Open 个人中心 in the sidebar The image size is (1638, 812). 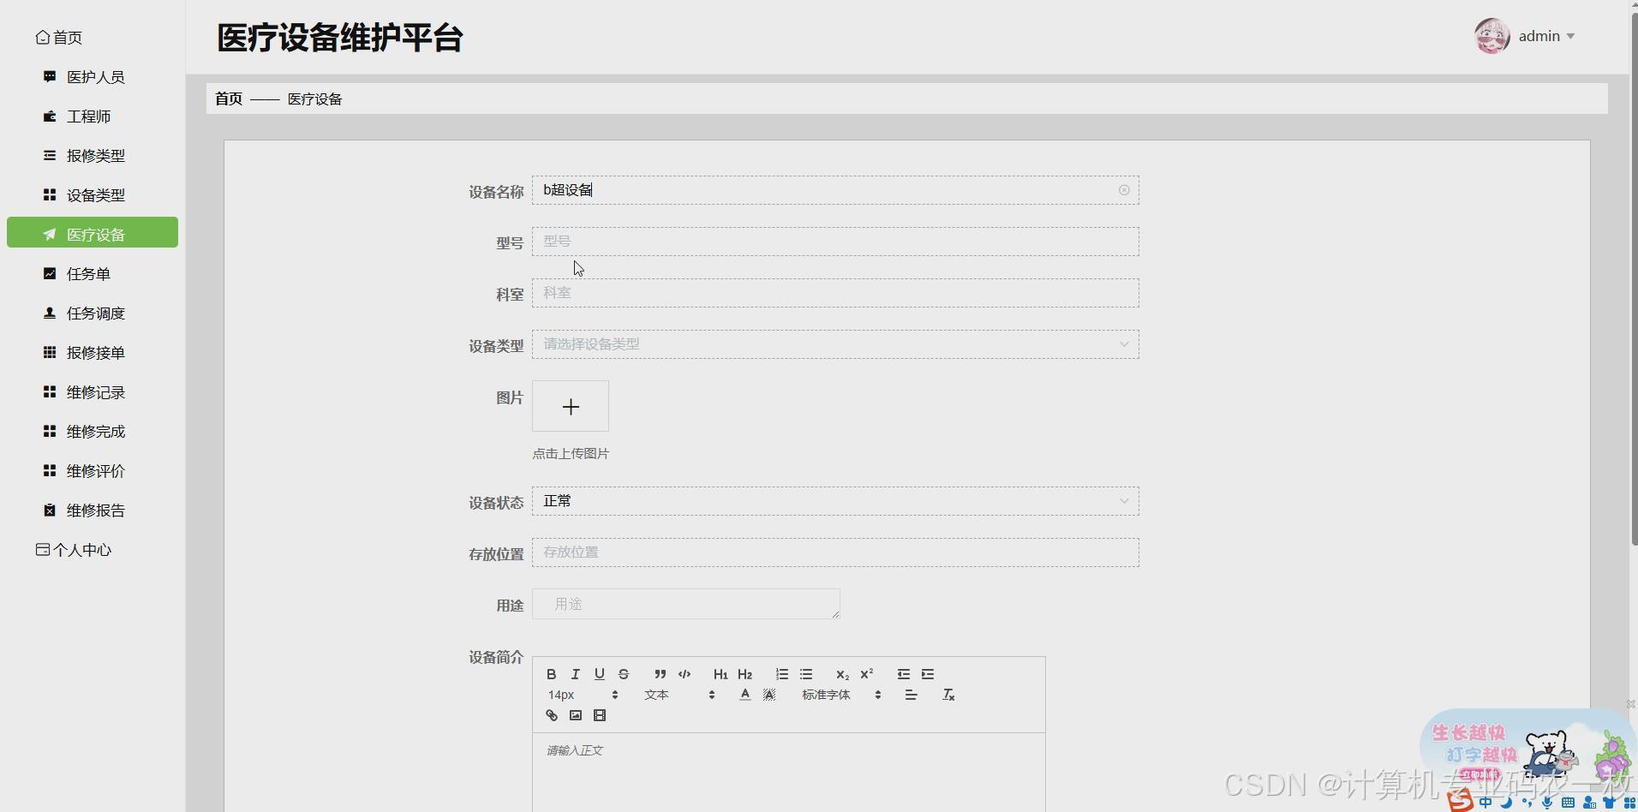[x=74, y=550]
